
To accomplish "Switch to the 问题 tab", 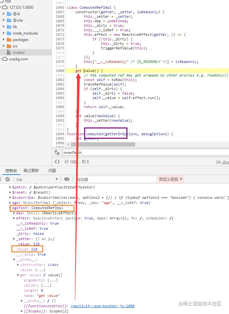I will point(52,170).
